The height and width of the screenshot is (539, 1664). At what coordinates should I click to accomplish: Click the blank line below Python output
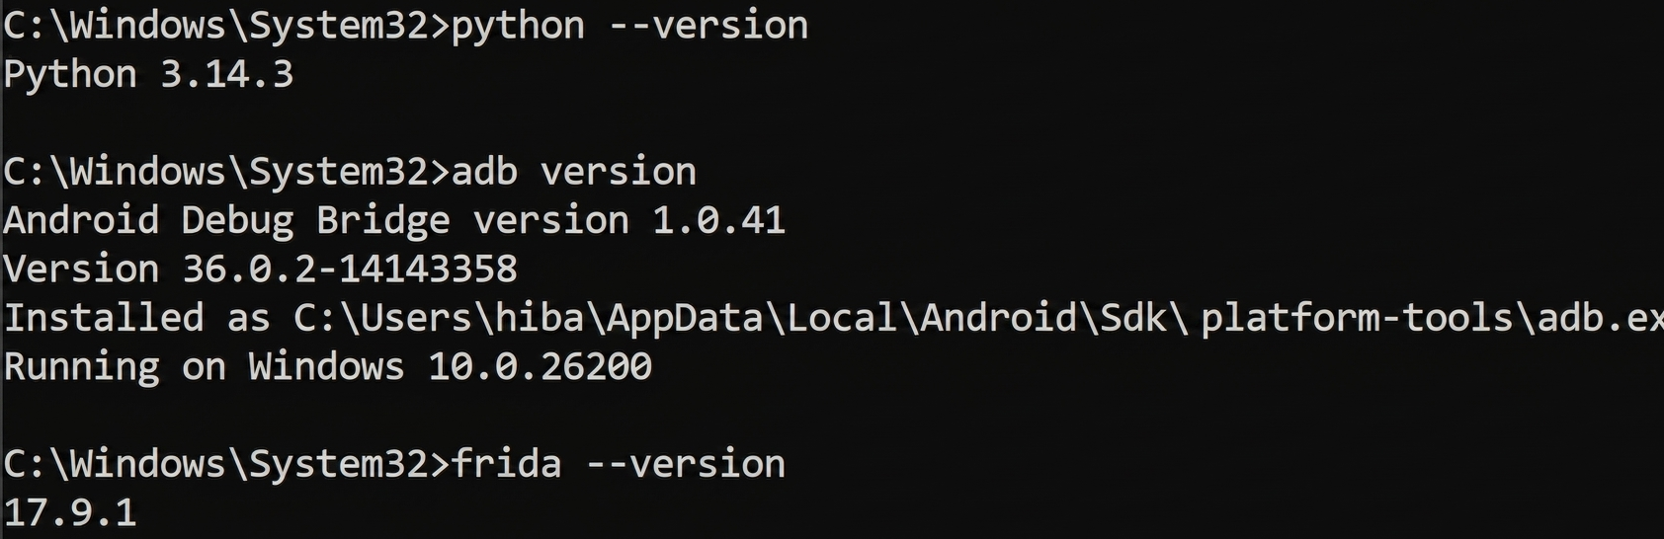coord(832,122)
